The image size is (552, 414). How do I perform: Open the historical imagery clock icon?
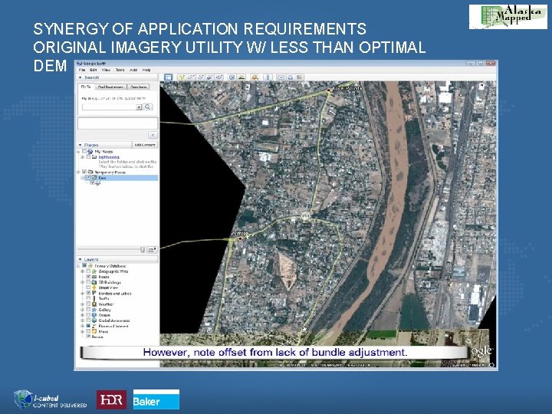232,77
